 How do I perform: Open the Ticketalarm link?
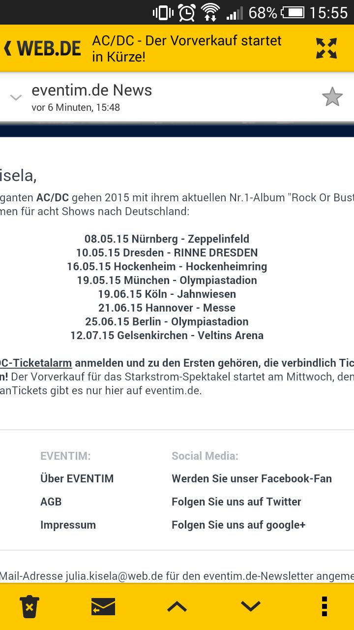[x=36, y=363]
